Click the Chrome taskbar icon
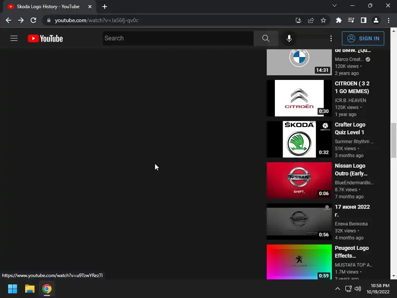397x298 pixels. pos(47,289)
